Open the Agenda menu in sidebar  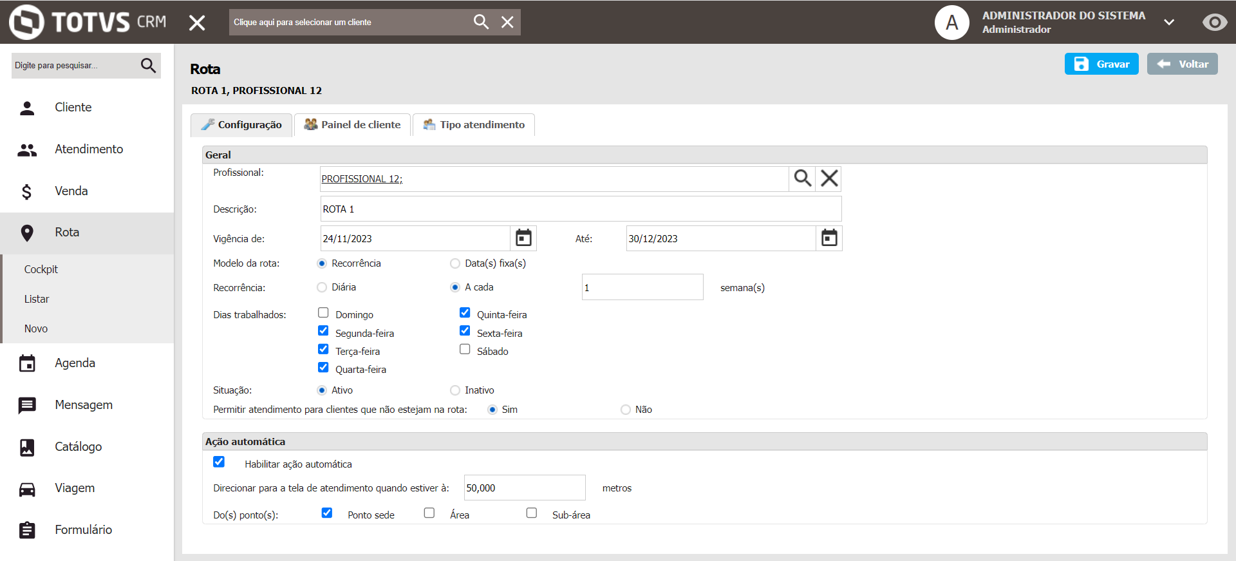coord(75,363)
